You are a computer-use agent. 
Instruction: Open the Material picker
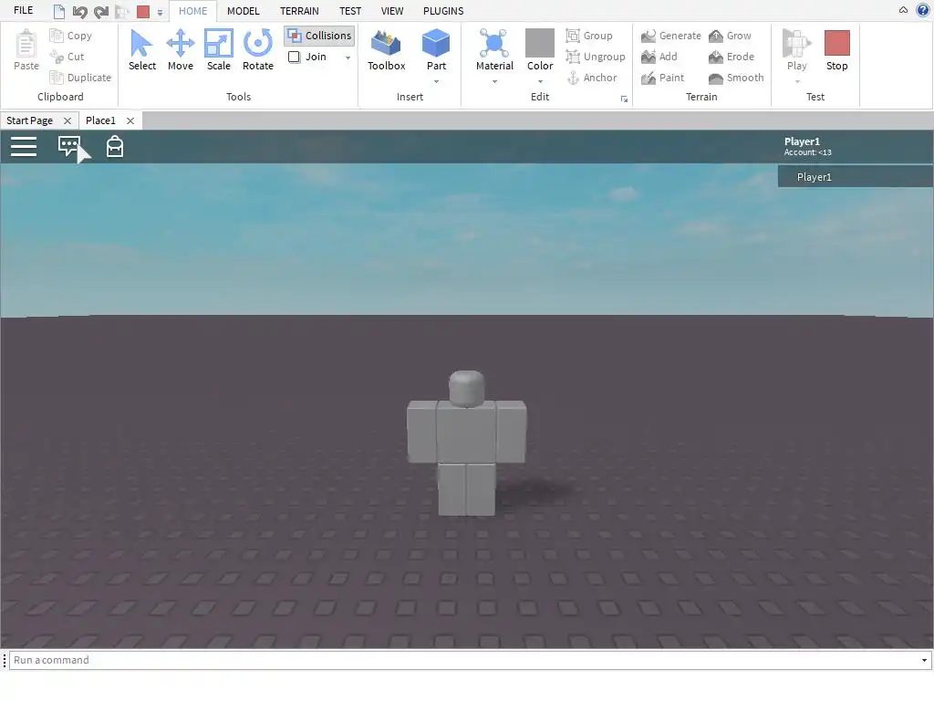494,49
